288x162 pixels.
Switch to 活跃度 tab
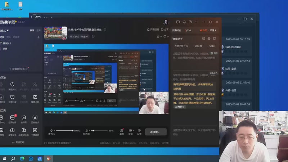[198, 46]
